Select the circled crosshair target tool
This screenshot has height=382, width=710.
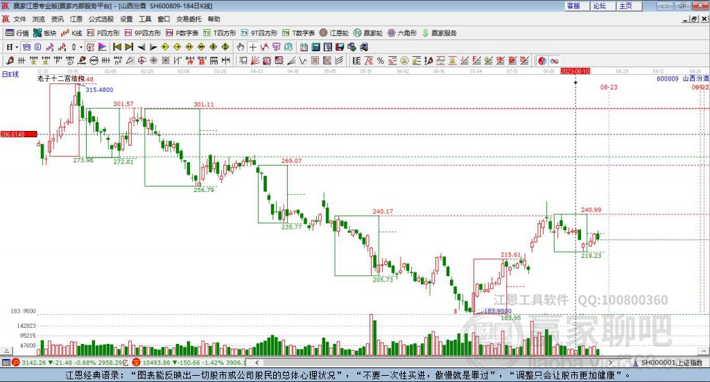point(141,60)
